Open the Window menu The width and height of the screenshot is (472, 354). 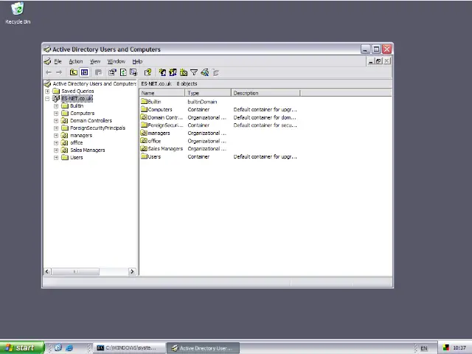pos(117,61)
